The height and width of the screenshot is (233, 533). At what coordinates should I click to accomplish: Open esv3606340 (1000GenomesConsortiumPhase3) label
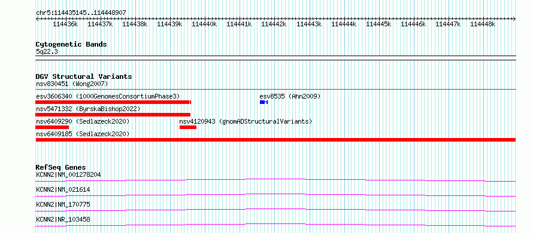pos(108,96)
